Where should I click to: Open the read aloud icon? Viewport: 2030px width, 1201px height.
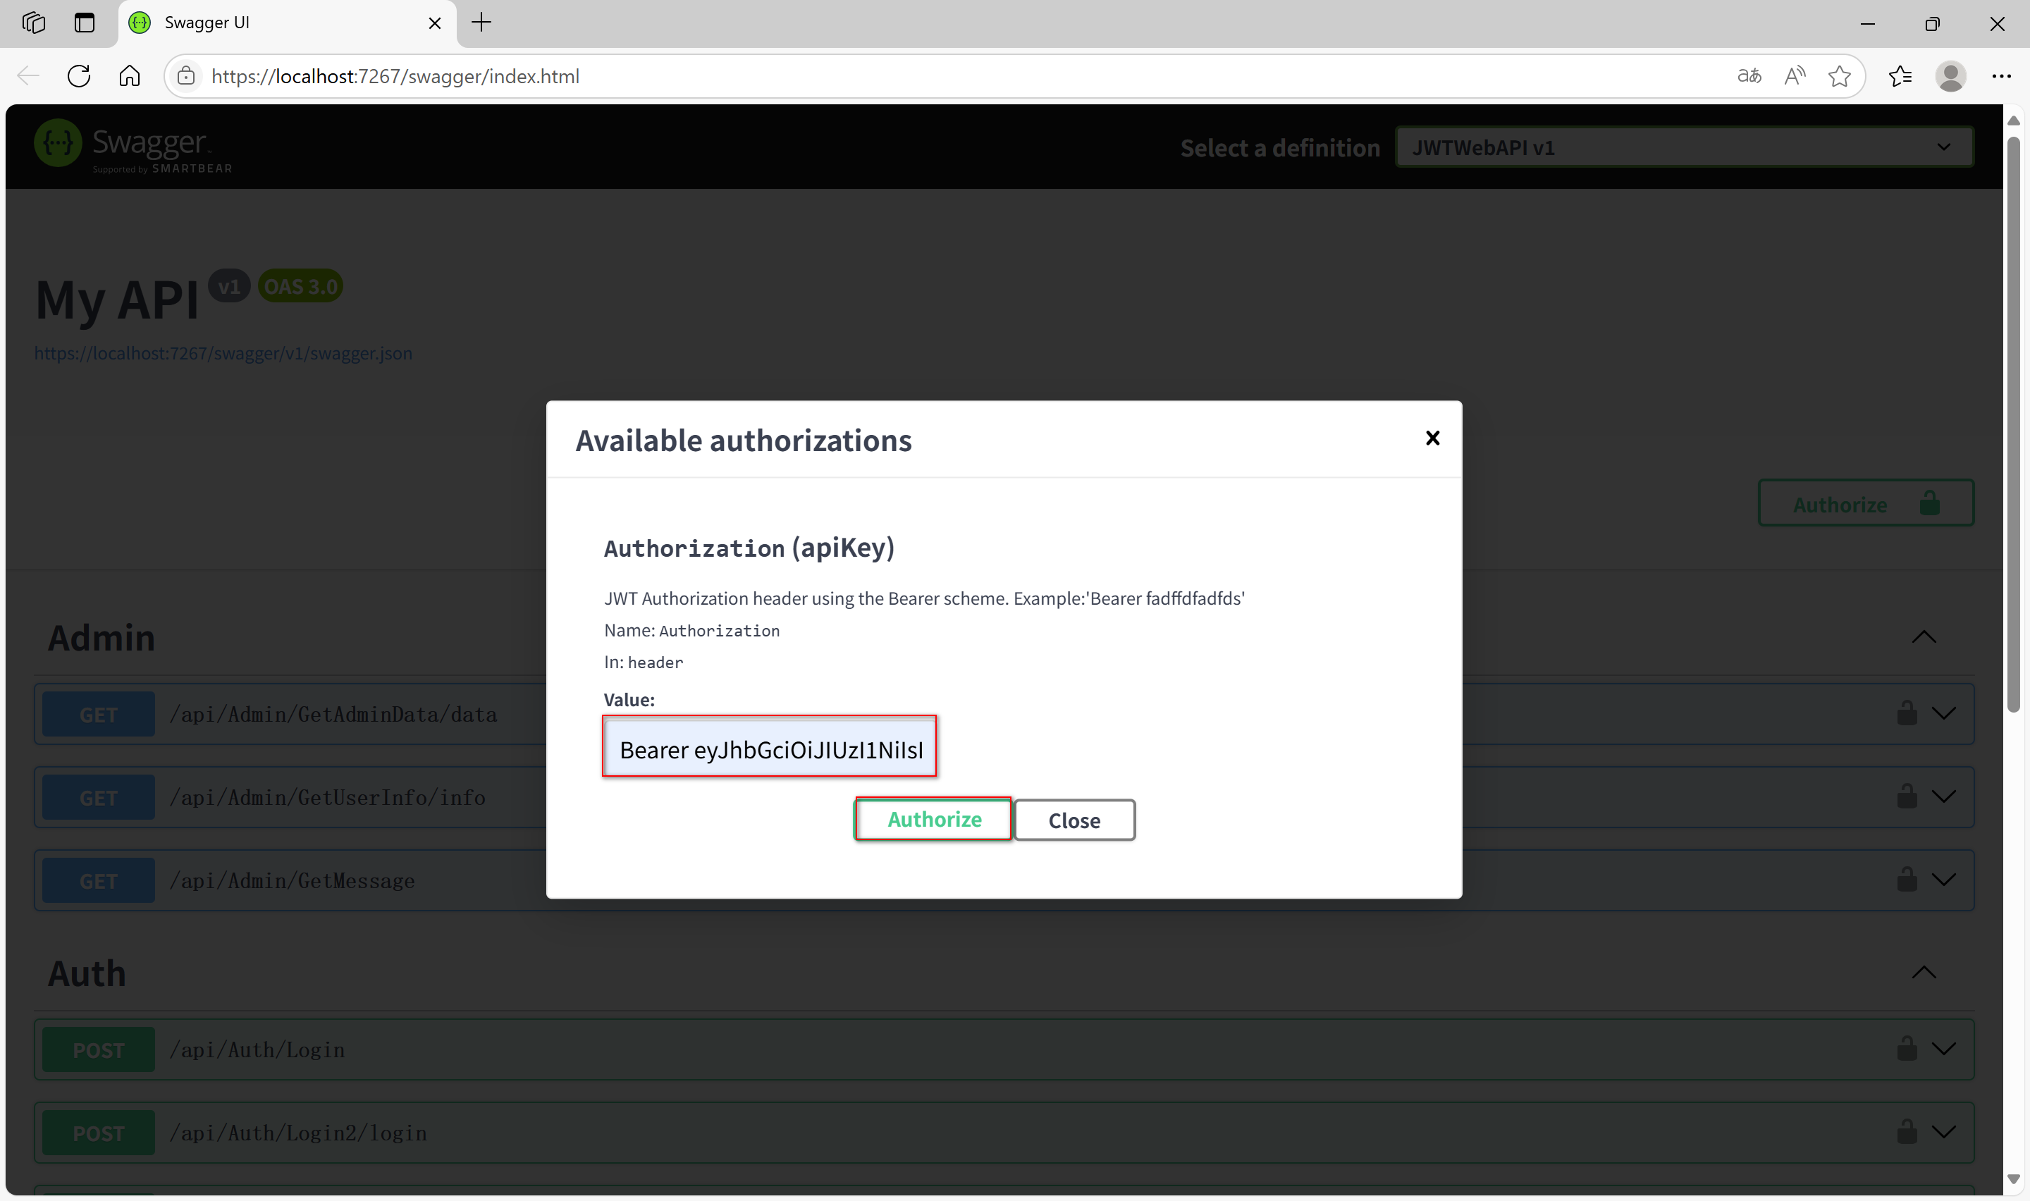[x=1794, y=76]
